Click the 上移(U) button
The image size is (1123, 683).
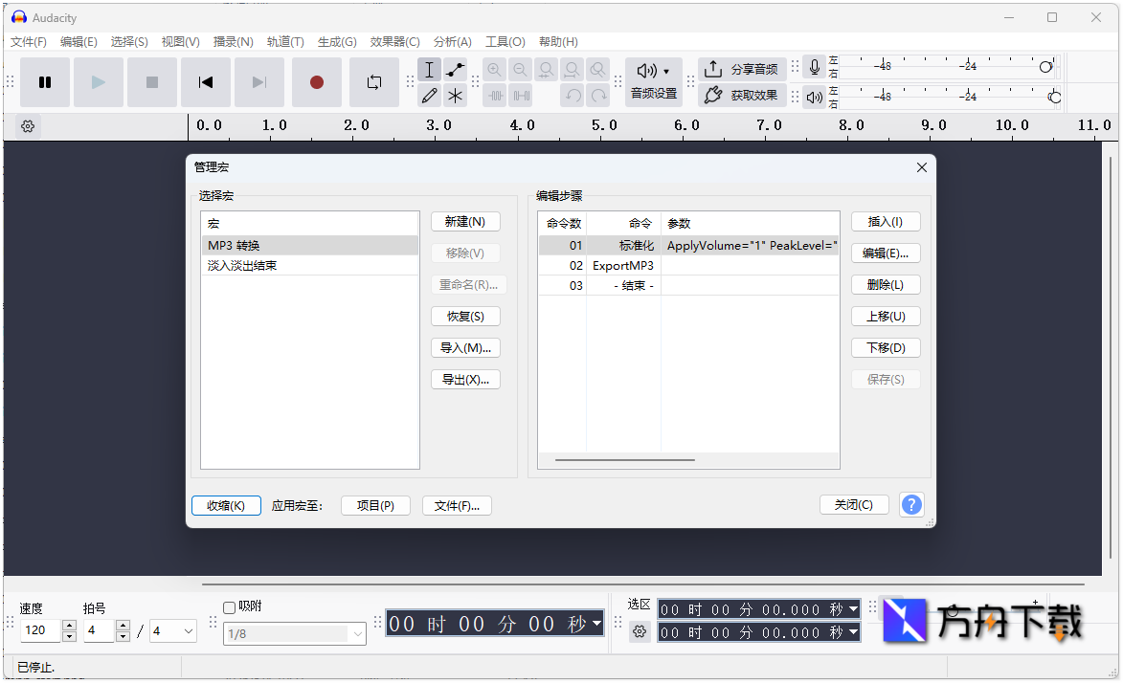click(x=886, y=317)
